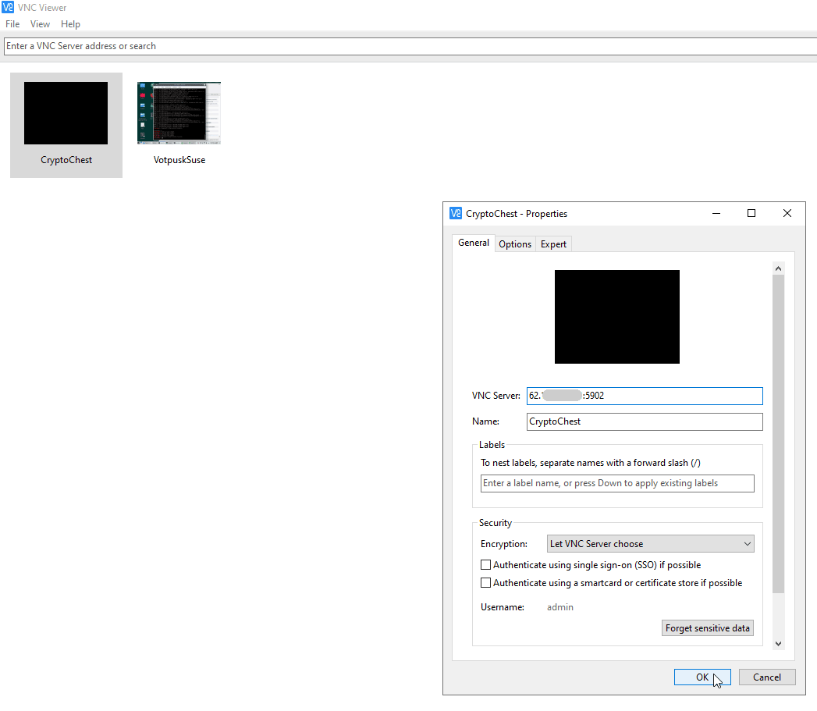Click the vertical scrollbar thumb in Properties

point(778,434)
